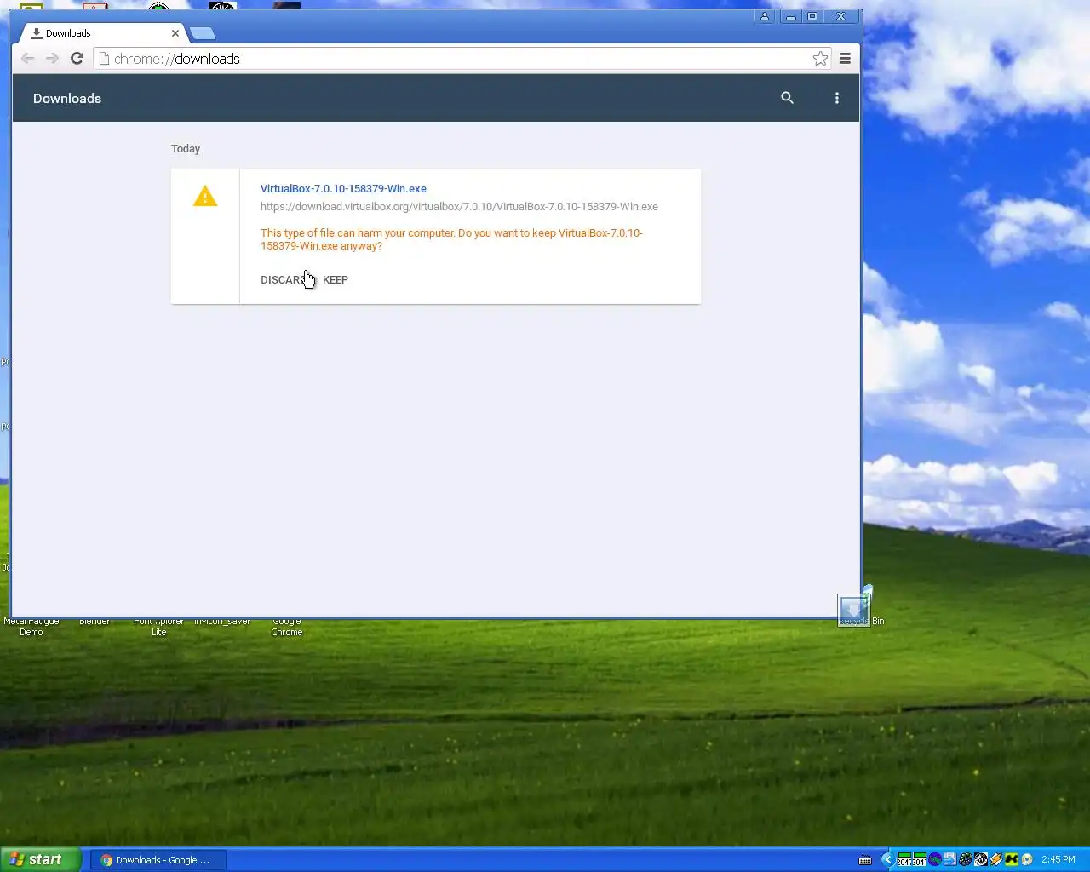This screenshot has width=1090, height=872.
Task: Select the Google Chrome desktop shortcut label
Action: pos(287,627)
